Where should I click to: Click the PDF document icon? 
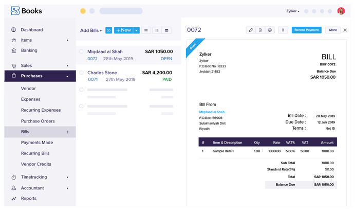click(260, 30)
